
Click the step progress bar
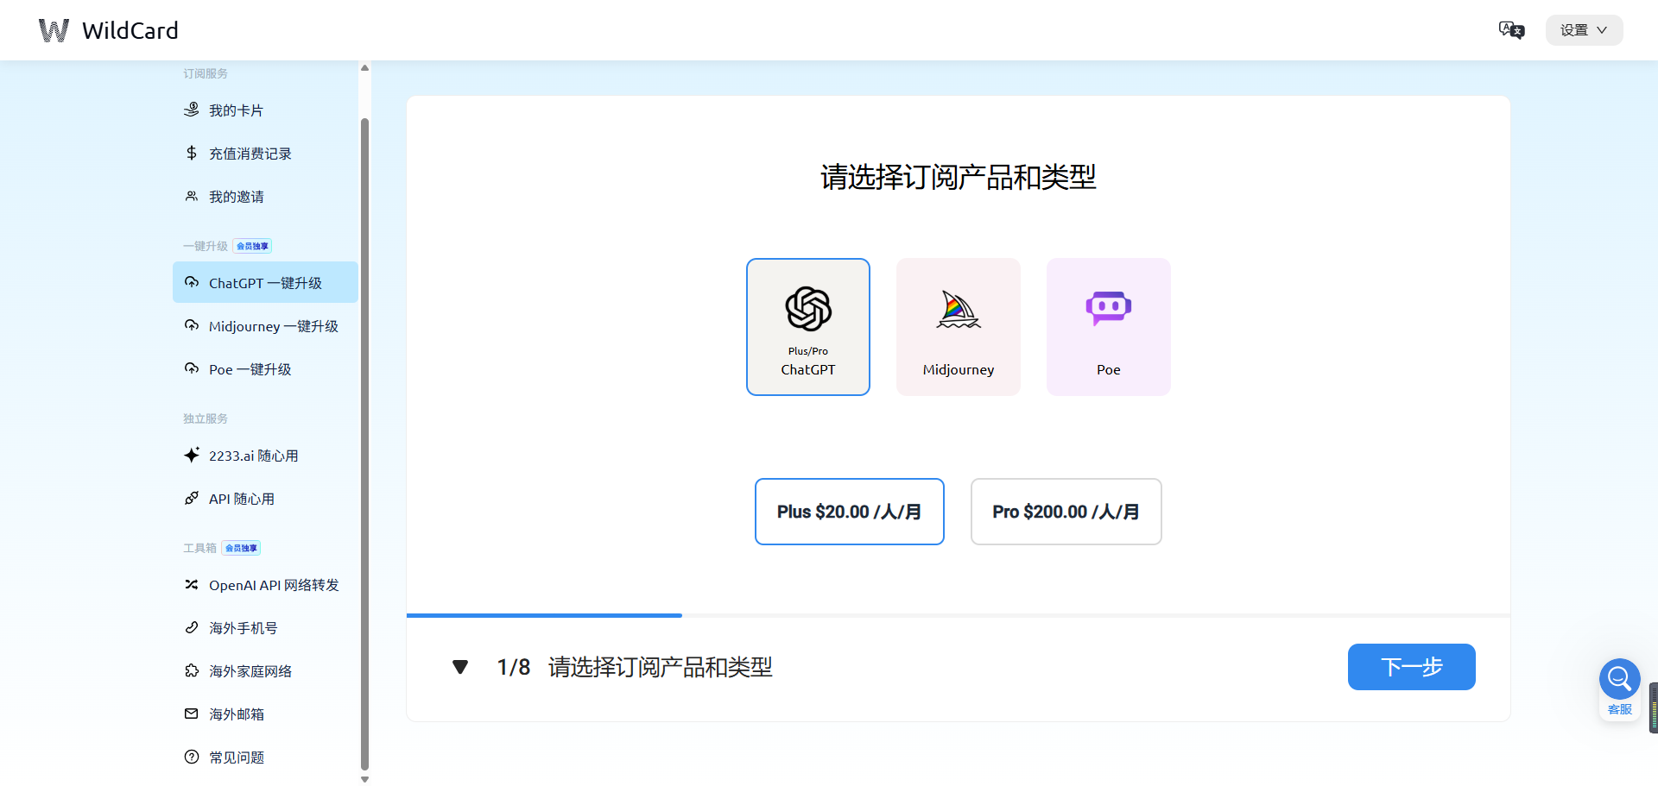pos(959,615)
